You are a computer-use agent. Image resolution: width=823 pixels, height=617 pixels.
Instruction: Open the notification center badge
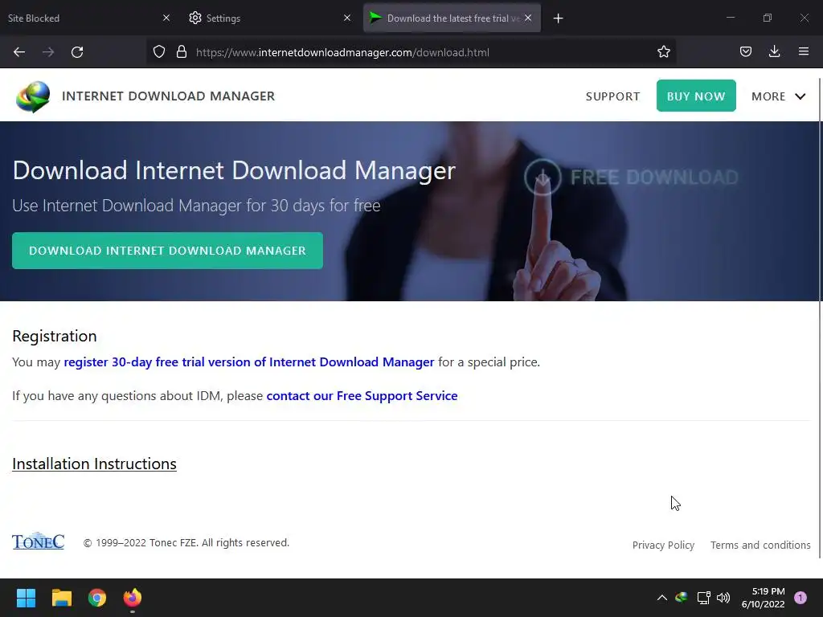click(x=800, y=598)
